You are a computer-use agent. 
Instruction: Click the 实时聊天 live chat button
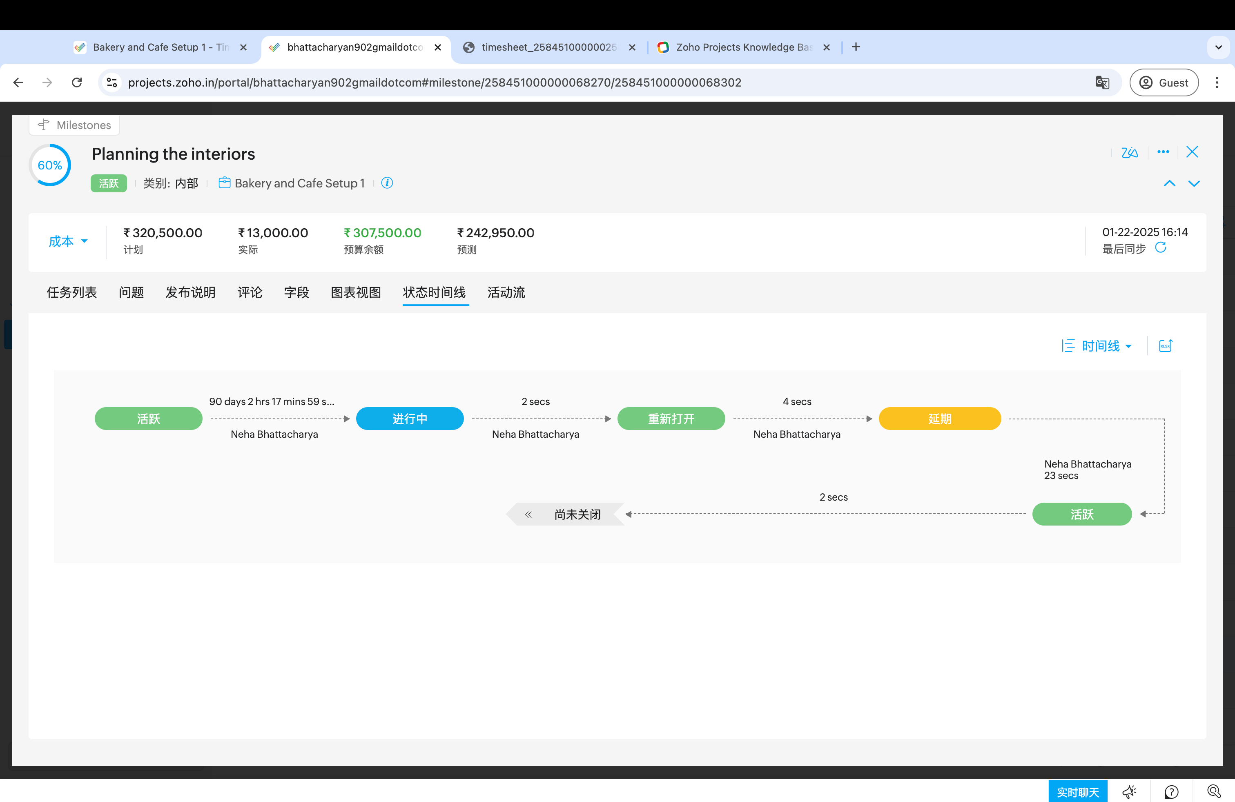[1077, 792]
